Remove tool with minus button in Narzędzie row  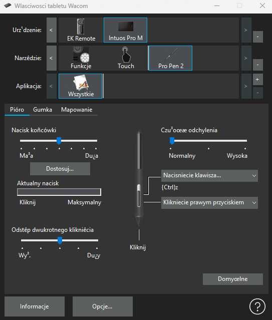click(x=257, y=65)
